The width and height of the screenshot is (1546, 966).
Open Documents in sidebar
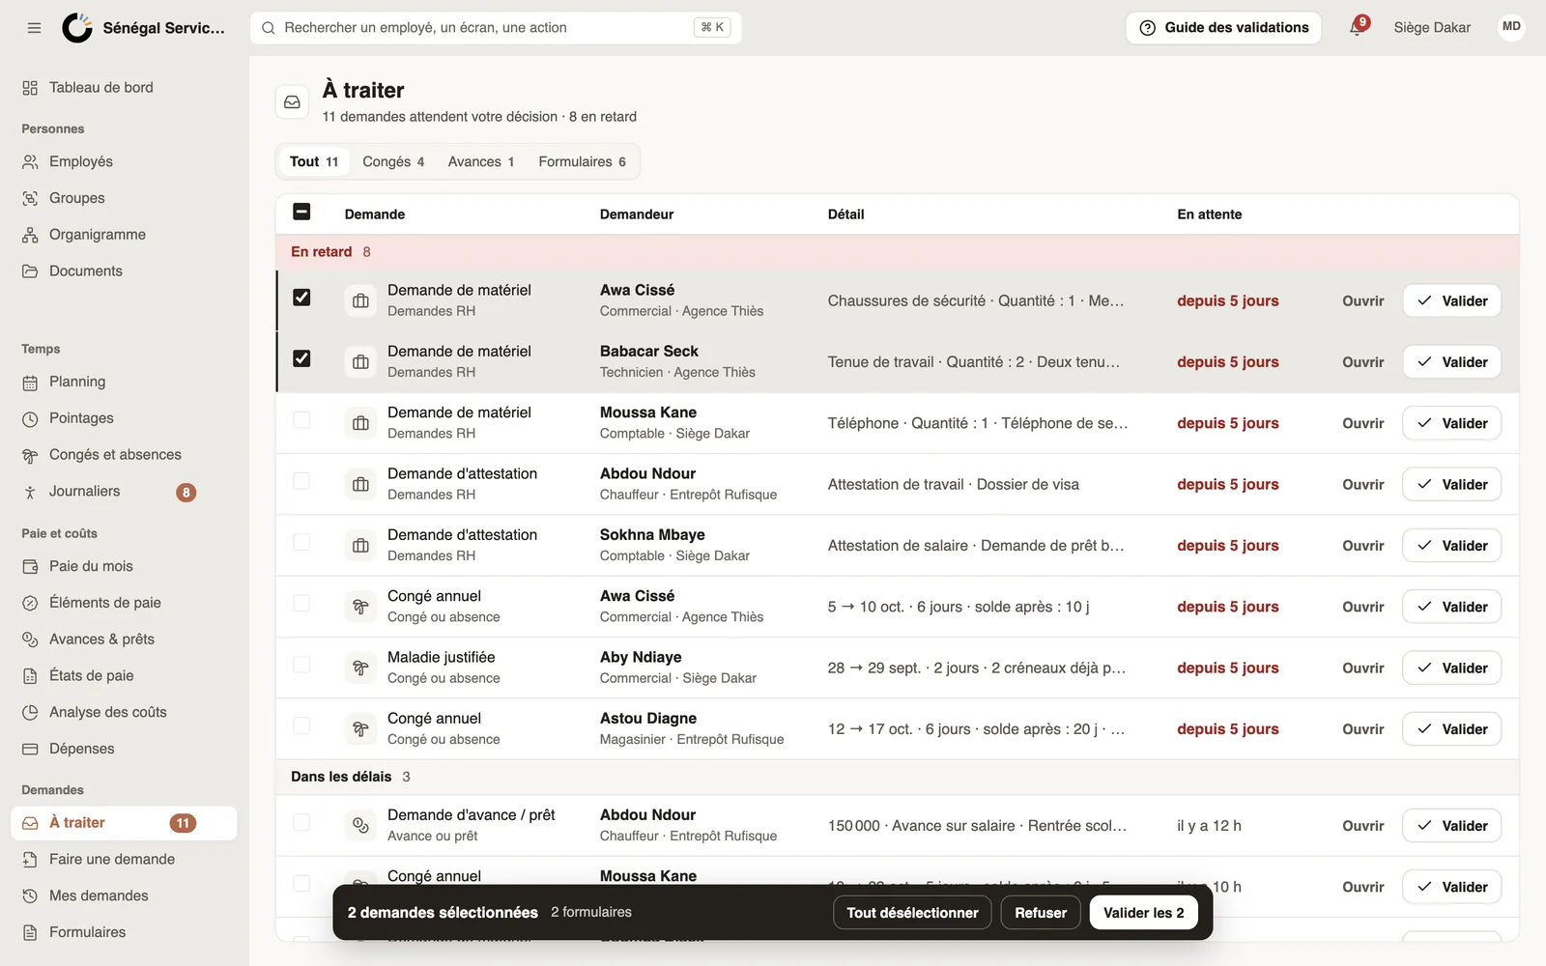pyautogui.click(x=124, y=271)
